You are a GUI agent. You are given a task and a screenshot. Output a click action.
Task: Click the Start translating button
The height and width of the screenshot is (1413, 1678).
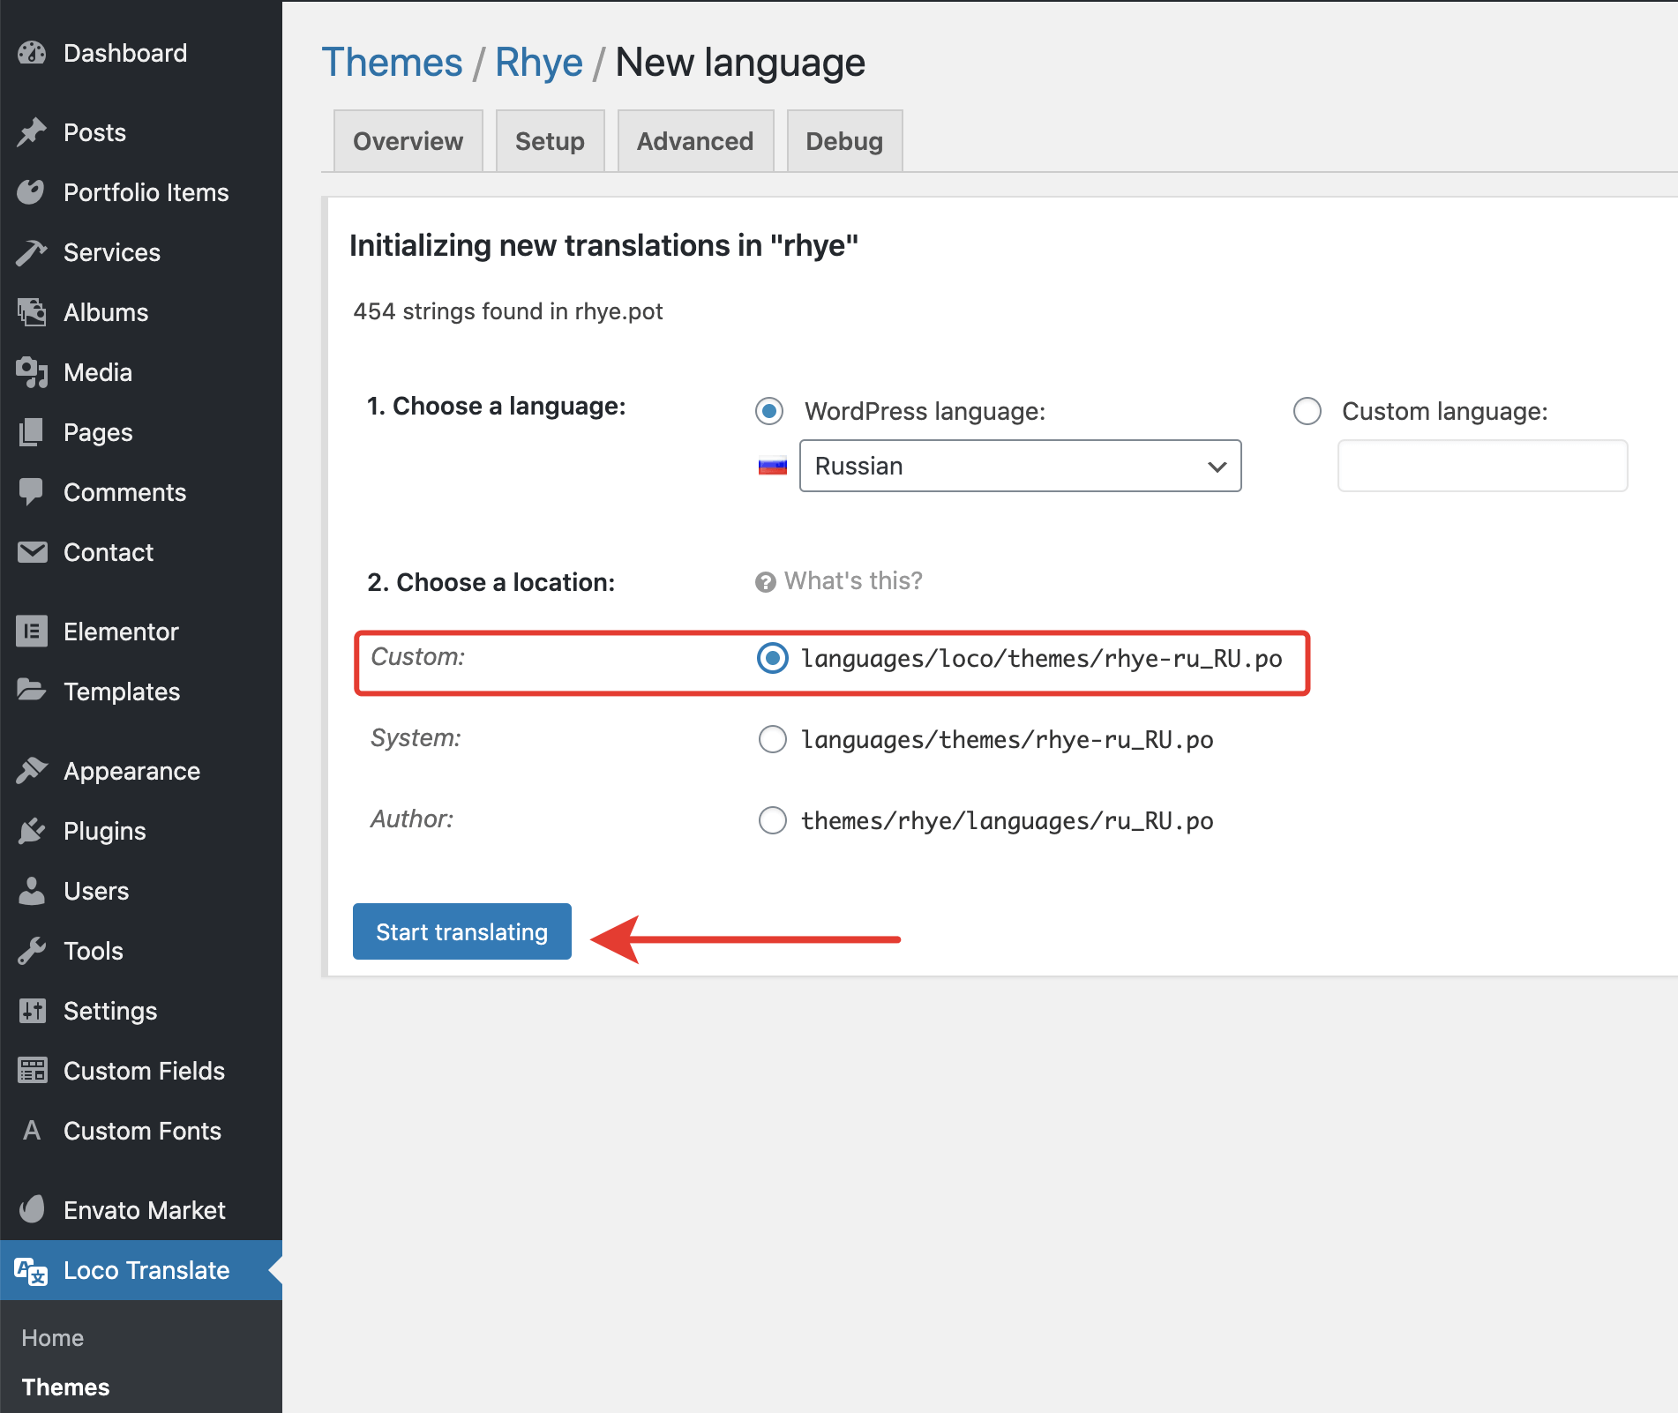(x=461, y=931)
